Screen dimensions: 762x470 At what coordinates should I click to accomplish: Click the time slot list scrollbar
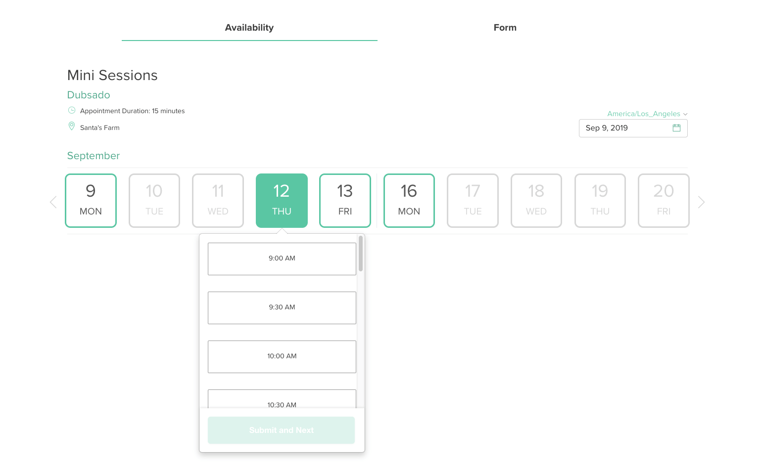361,254
